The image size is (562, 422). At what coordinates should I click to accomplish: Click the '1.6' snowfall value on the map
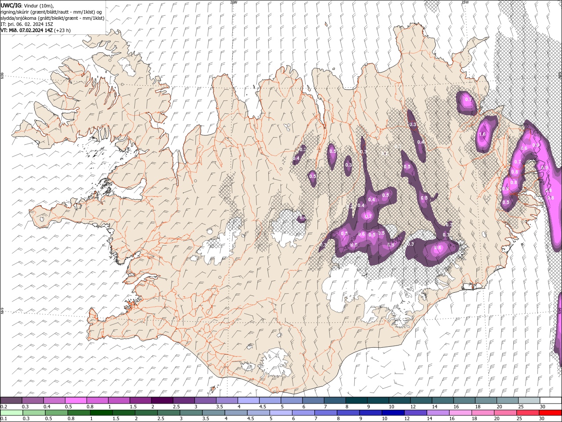coord(482,134)
